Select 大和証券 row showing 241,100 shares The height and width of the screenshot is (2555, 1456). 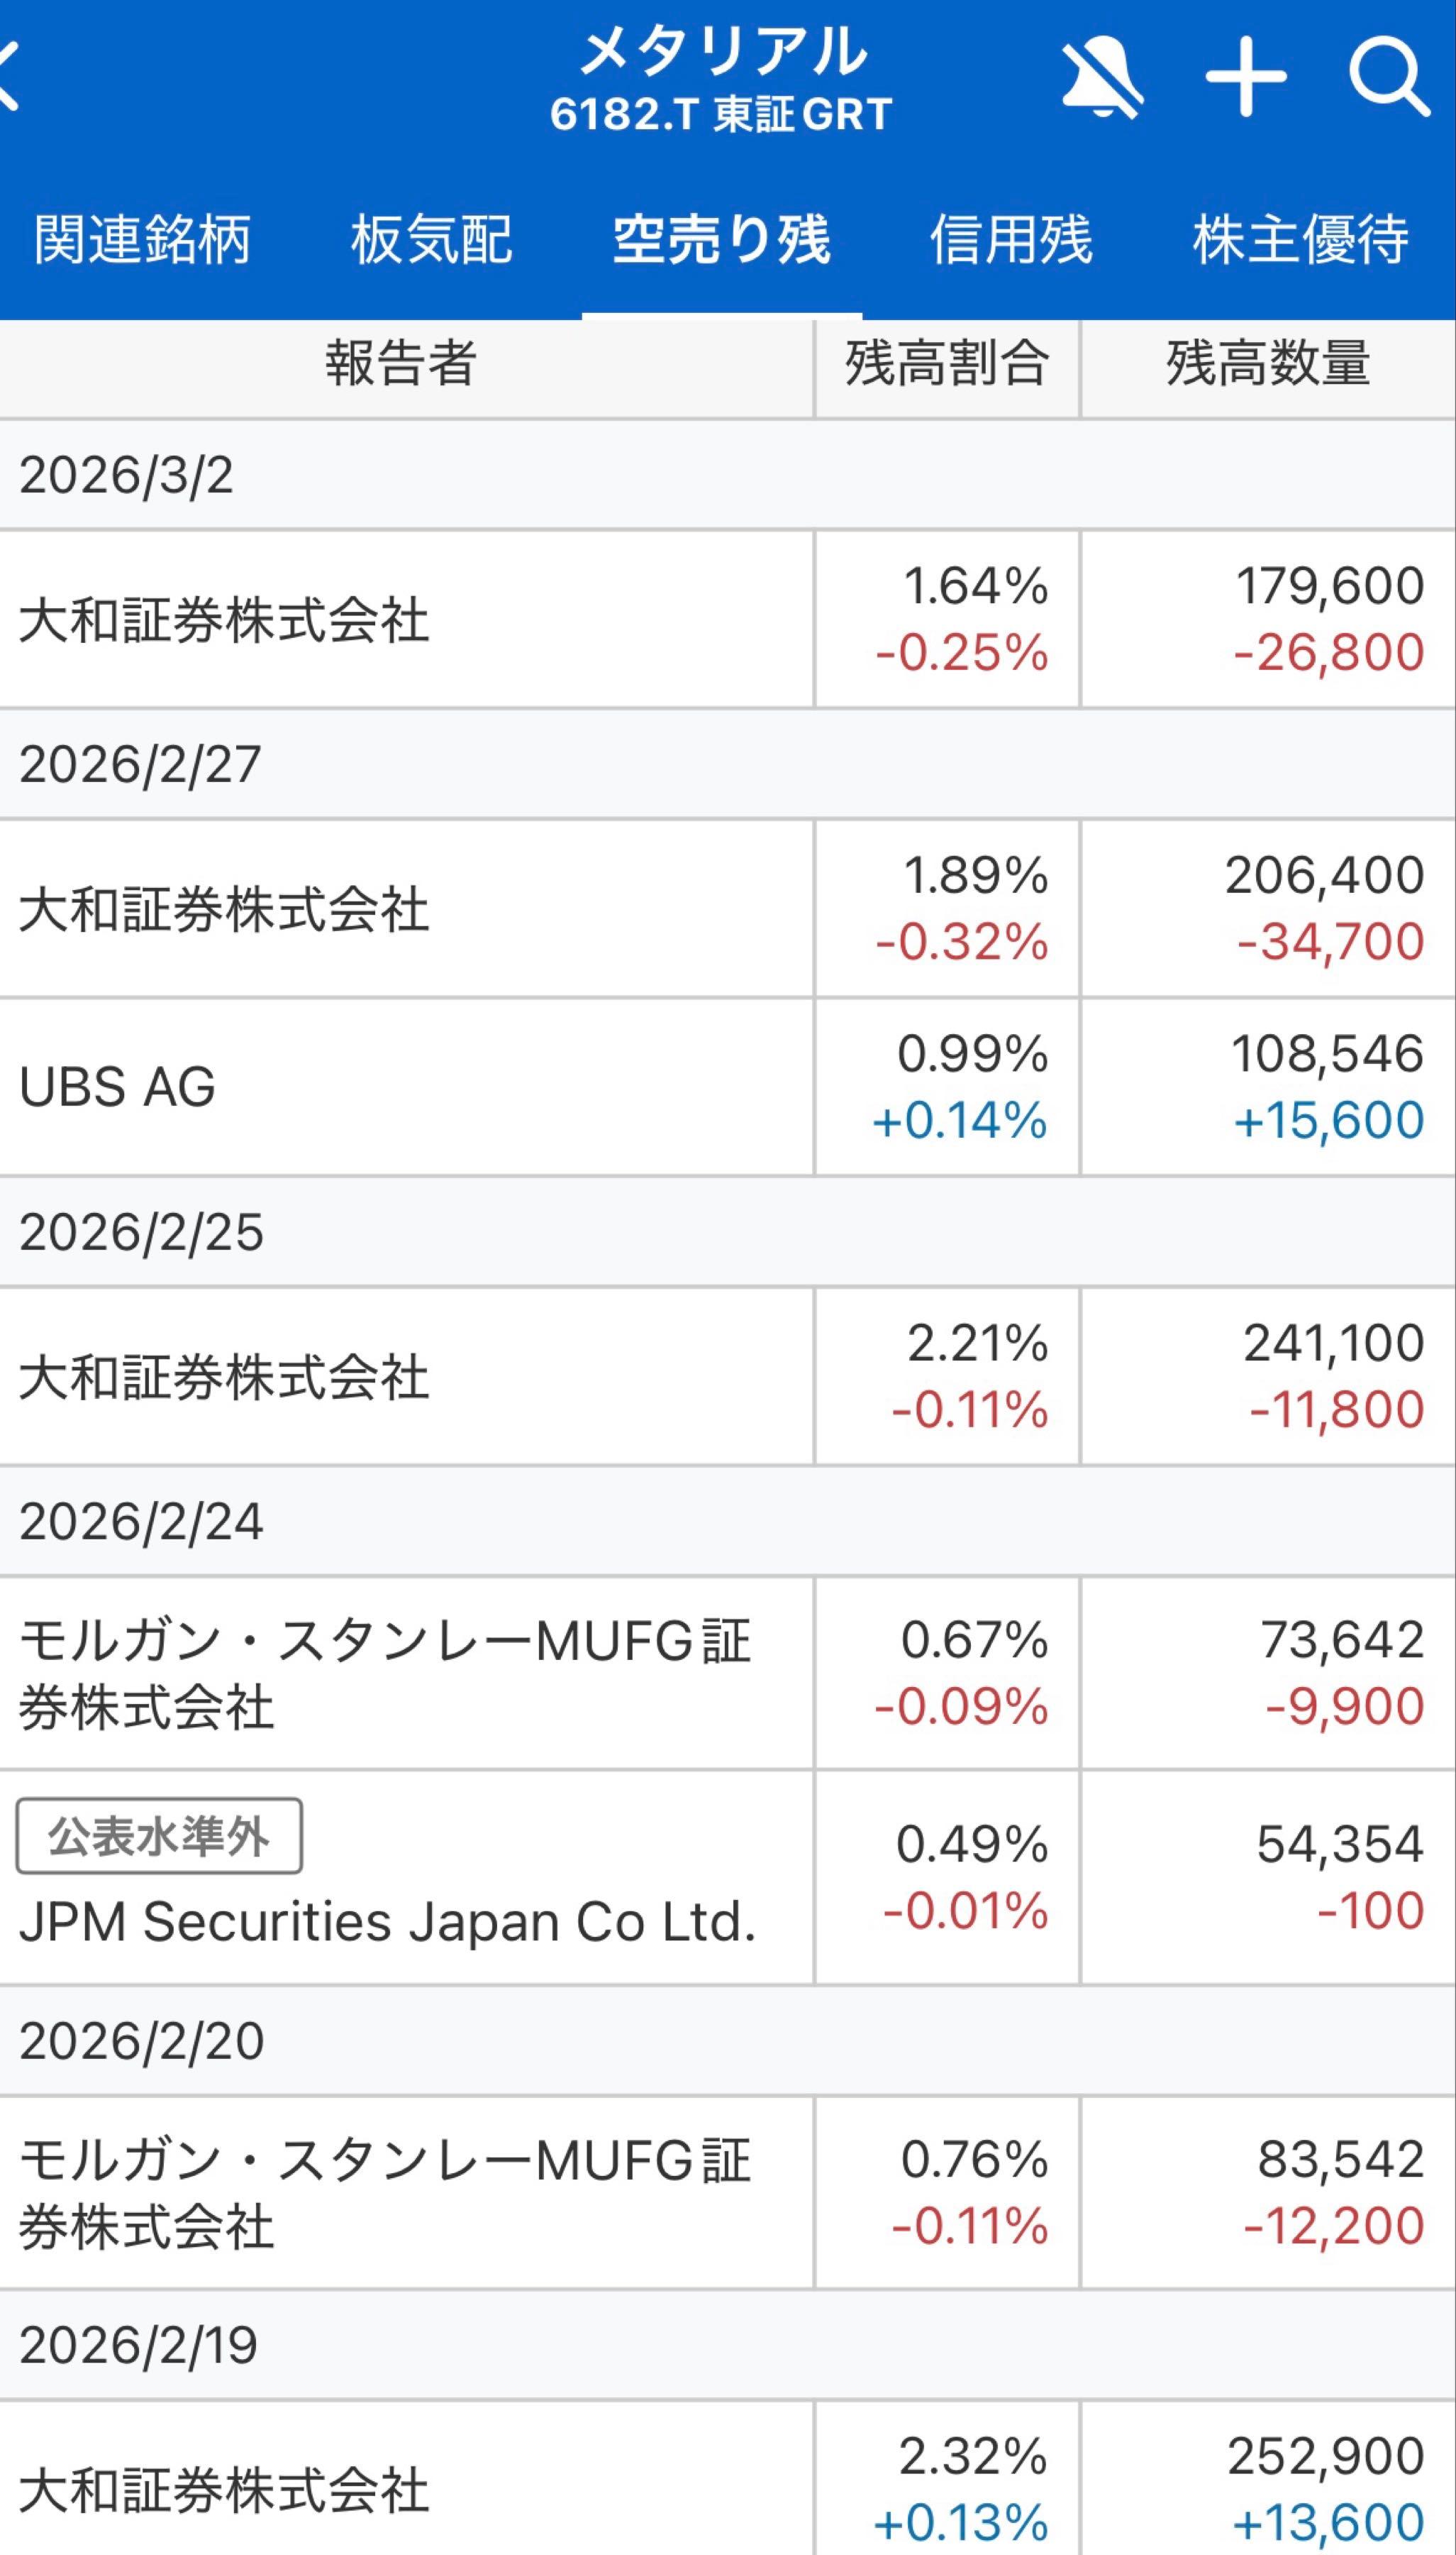pyautogui.click(x=400, y=1377)
